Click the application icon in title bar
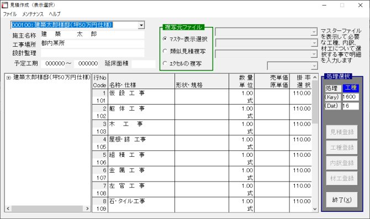 (x=5, y=5)
